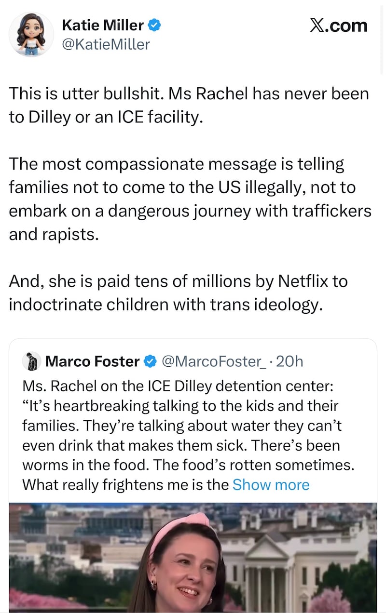The image size is (386, 613).
Task: Open the Katie Miller display name
Action: [x=103, y=25]
